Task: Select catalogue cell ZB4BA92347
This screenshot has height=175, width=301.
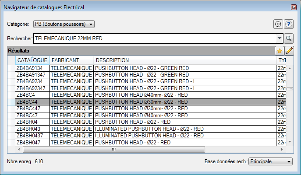Action: tap(32, 88)
